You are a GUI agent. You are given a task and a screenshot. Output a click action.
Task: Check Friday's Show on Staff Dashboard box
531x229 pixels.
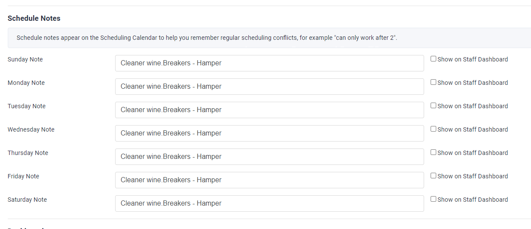433,176
